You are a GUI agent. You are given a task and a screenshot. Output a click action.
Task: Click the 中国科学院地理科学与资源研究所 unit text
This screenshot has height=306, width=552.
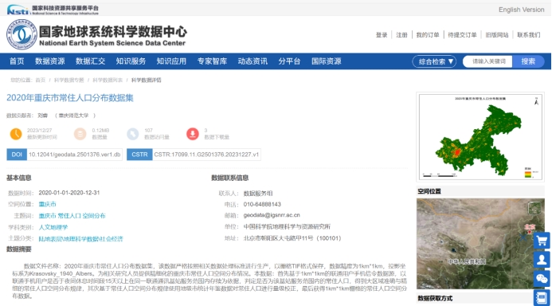click(x=287, y=227)
